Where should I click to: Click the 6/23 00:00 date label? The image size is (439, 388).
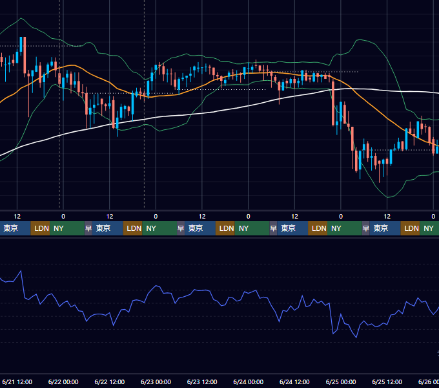[156, 382]
